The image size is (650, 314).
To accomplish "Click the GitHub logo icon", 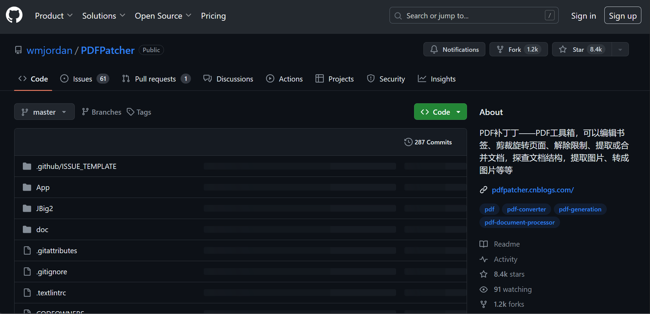I will (x=14, y=16).
